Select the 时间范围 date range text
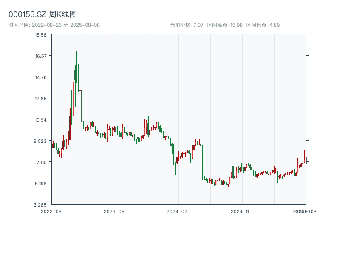The image size is (340, 255). tap(54, 25)
